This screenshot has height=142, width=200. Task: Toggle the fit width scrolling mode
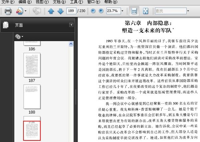(134, 11)
